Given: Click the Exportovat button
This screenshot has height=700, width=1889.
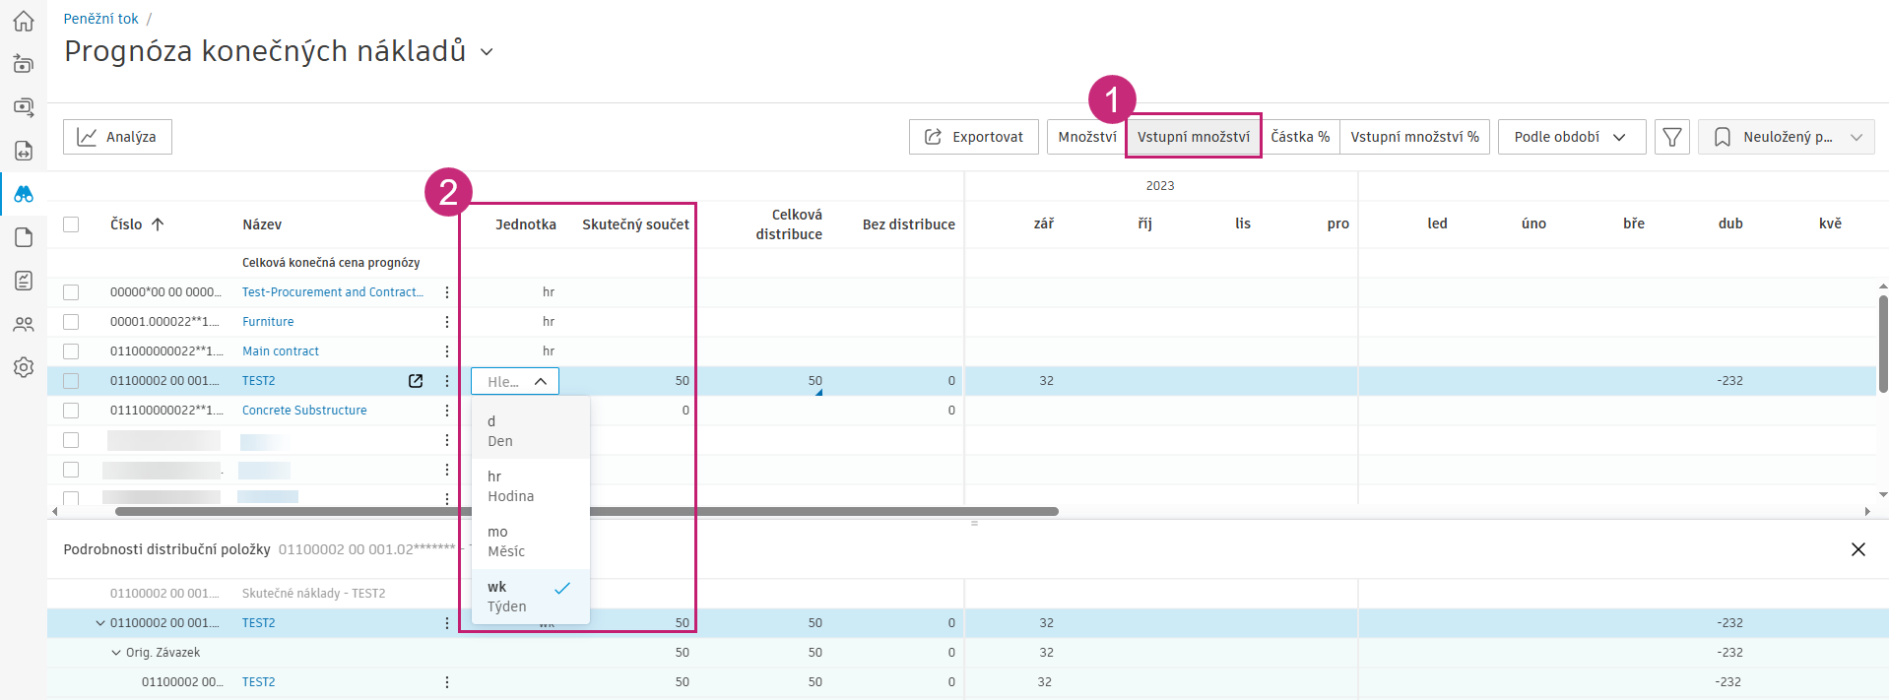Looking at the screenshot, I should (x=973, y=137).
